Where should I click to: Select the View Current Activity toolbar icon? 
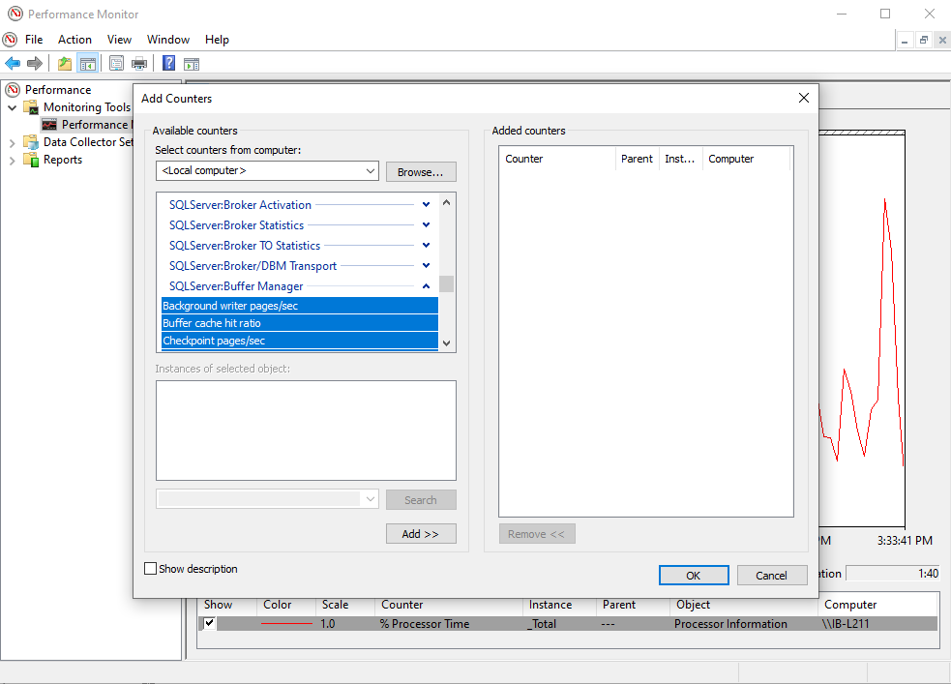[x=87, y=63]
